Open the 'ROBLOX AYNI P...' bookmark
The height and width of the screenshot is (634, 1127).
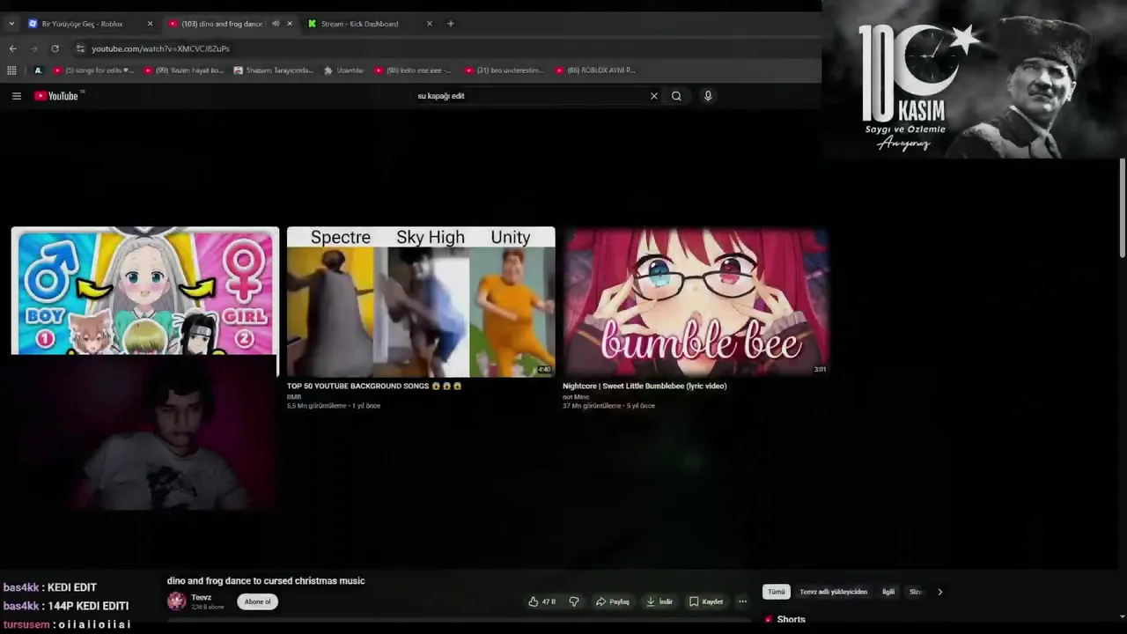click(595, 70)
